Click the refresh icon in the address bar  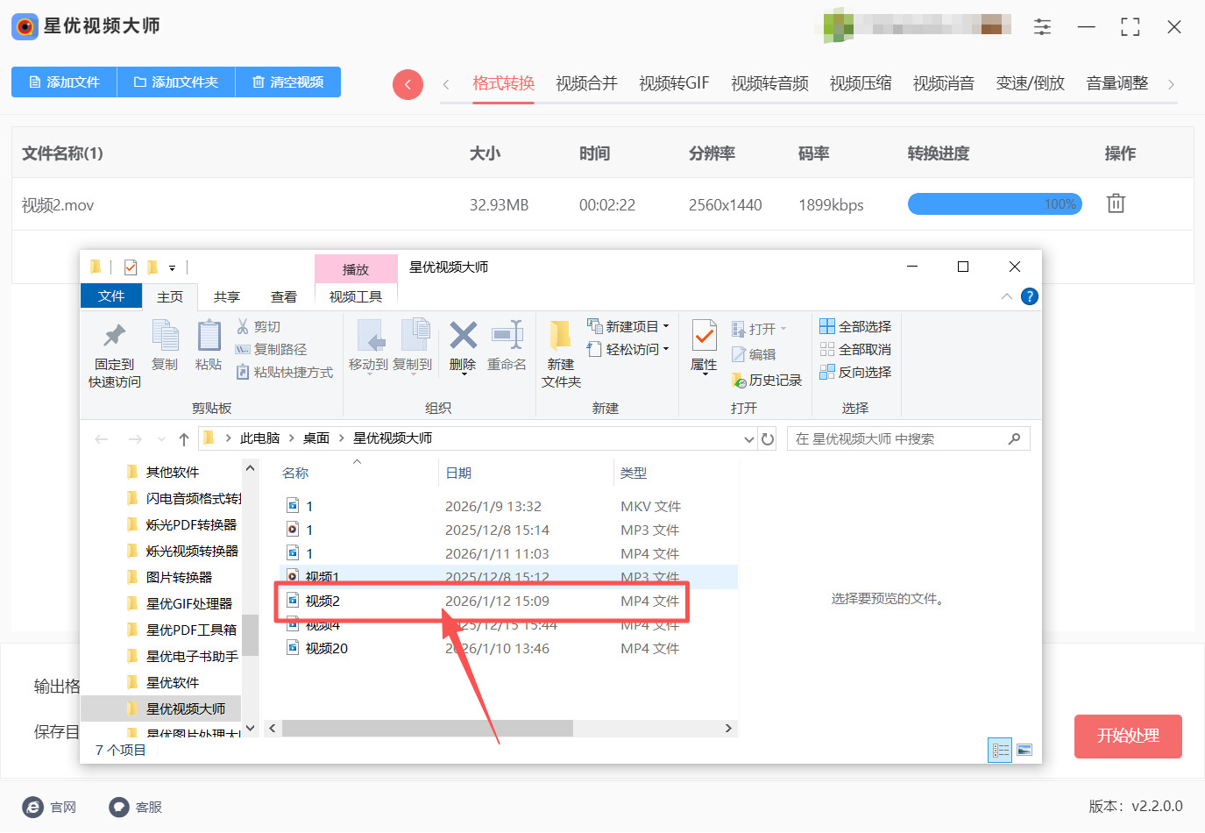768,438
